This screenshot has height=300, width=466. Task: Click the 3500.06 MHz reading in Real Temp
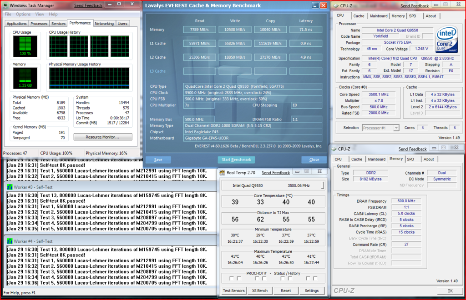coord(299,185)
